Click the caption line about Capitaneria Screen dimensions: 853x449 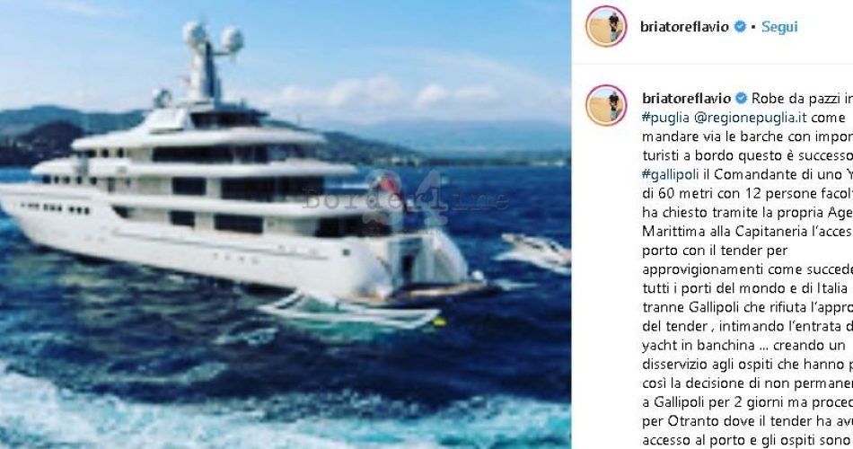point(747,232)
